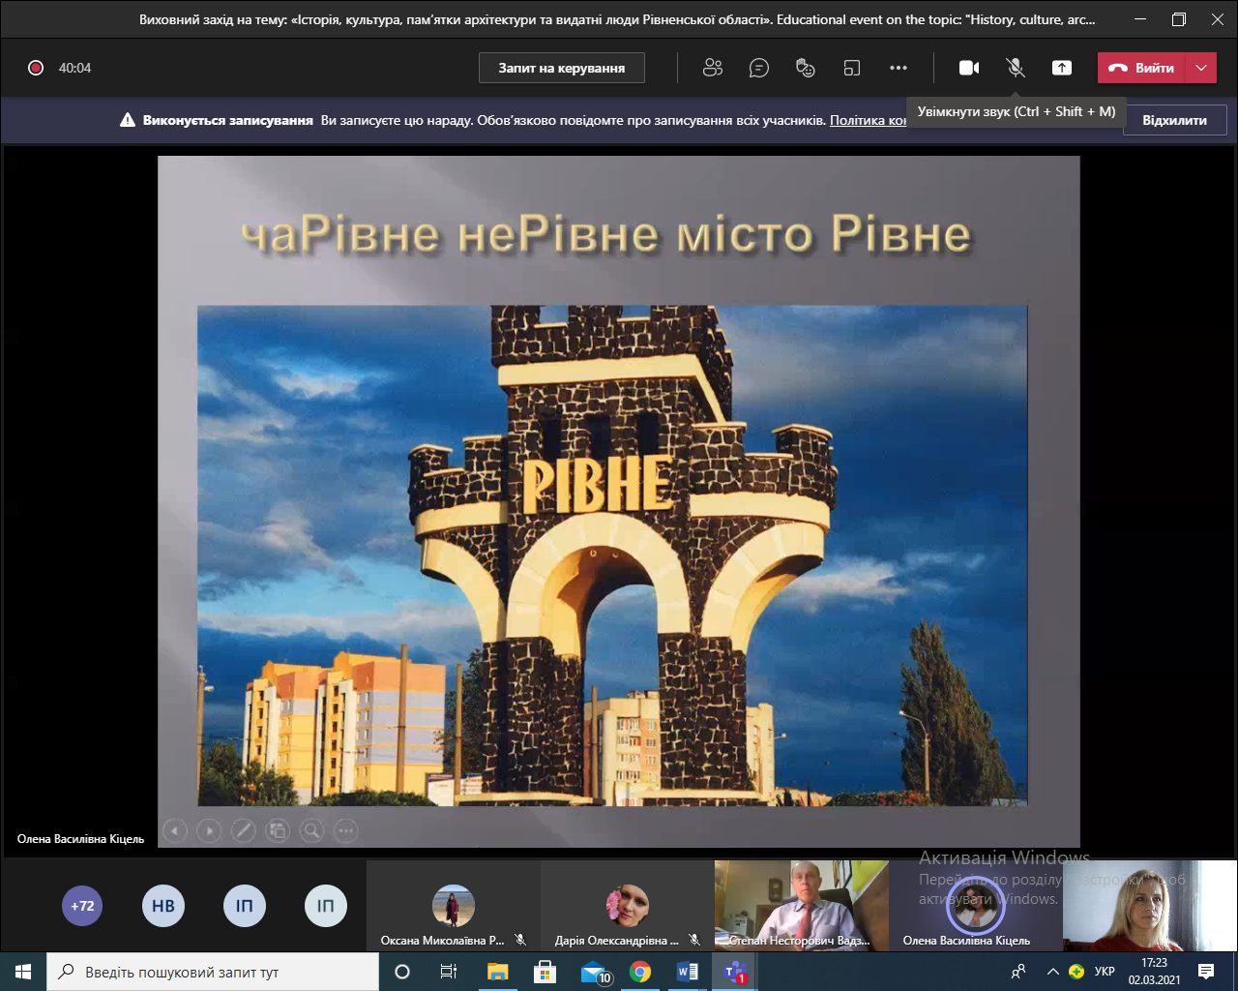1238x991 pixels.
Task: Open the participants list icon
Action: pyautogui.click(x=713, y=68)
